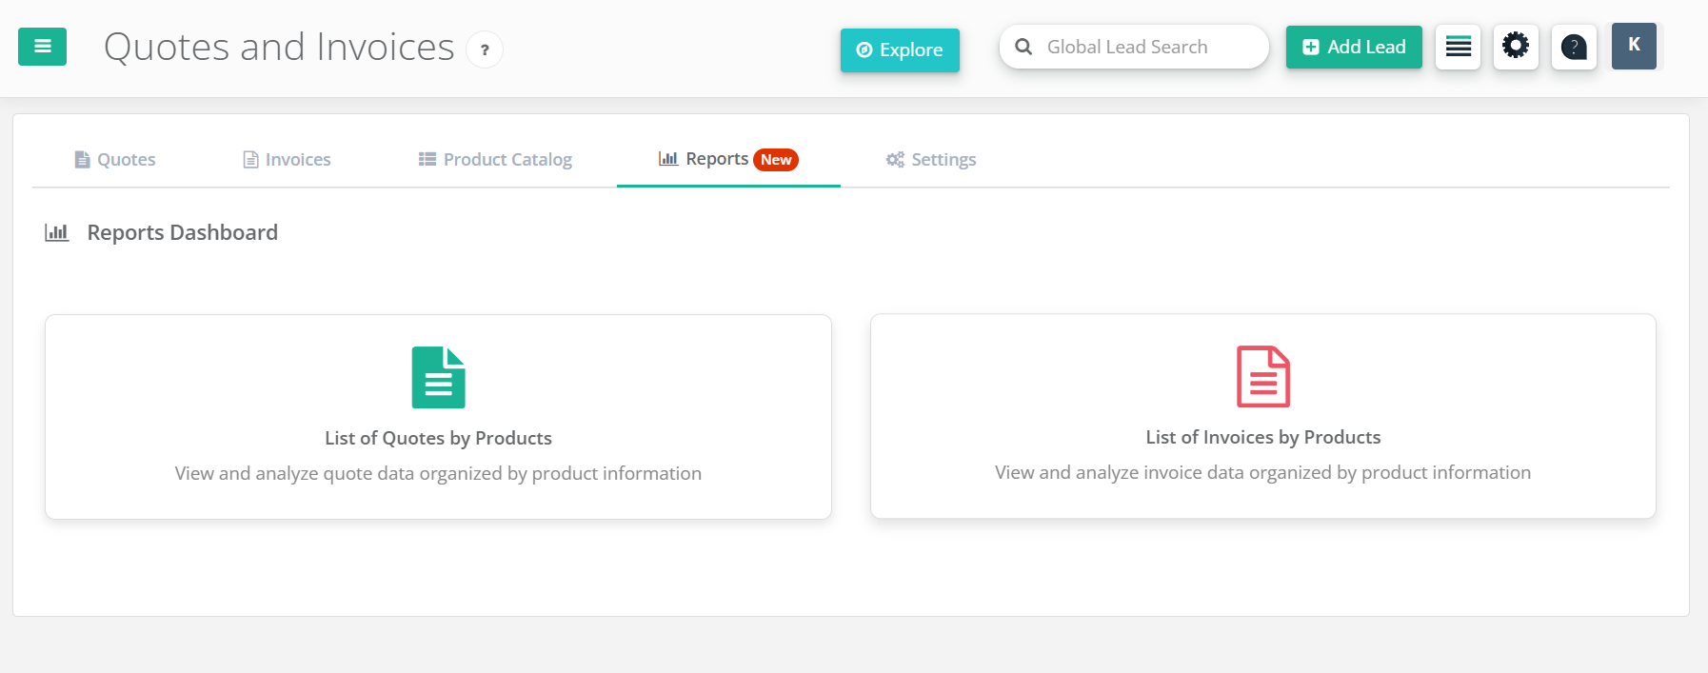Open the chat support bubble icon
The width and height of the screenshot is (1708, 673).
click(x=1574, y=47)
